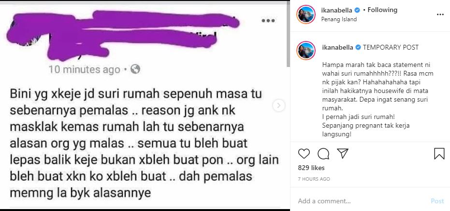Image resolution: width=450 pixels, height=211 pixels.
Task: Open comments via speech bubble icon
Action: [323, 154]
